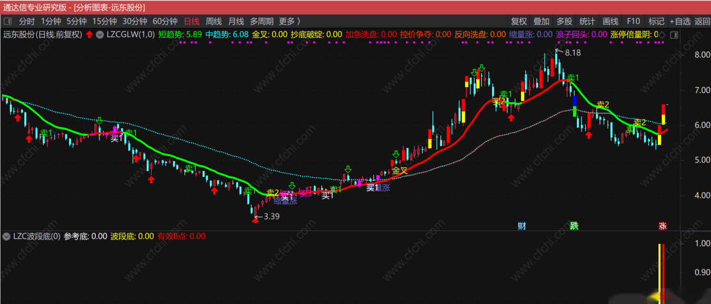Click the red arrow below 3.39 low

pos(255,221)
